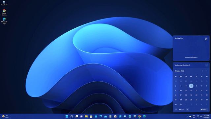The width and height of the screenshot is (211, 119).
Task: Open taskbar Search magnifier
Action: click(x=72, y=116)
